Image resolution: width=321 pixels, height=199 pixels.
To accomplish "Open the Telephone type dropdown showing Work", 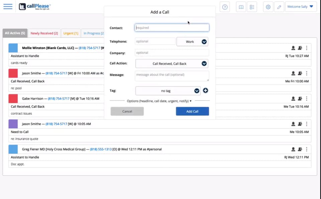I will pos(192,41).
